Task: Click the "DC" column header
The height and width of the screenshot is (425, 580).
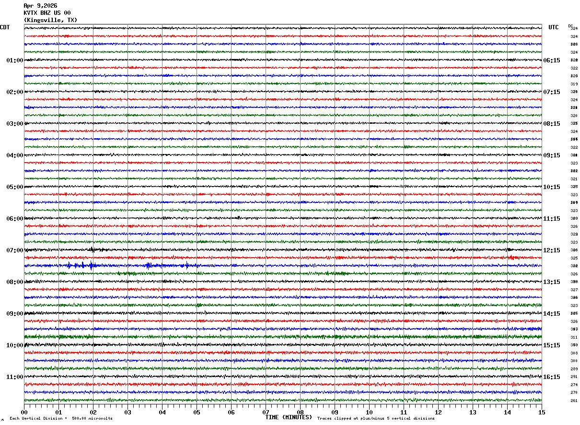Action: tap(570, 26)
